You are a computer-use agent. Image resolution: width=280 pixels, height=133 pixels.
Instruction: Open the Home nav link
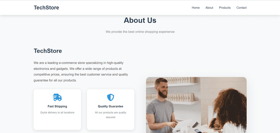(196, 8)
